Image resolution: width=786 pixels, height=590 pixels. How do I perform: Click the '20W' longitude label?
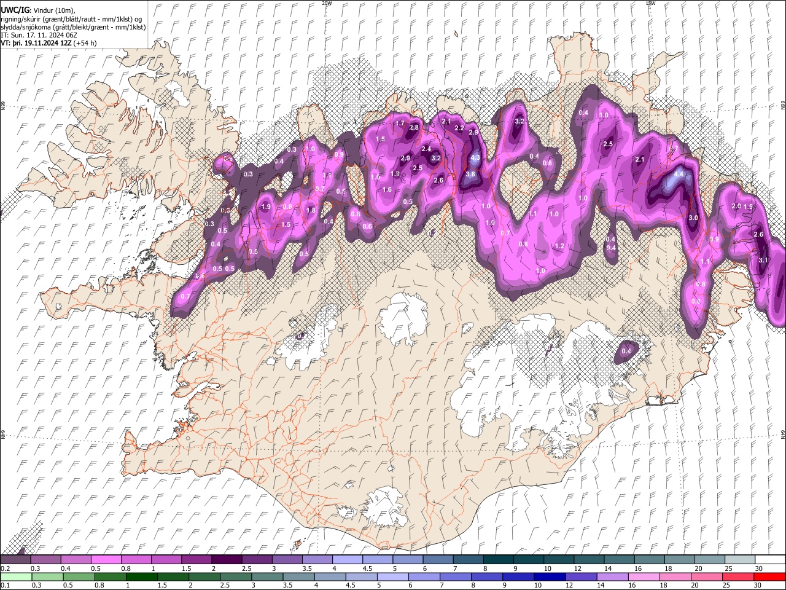(x=327, y=3)
